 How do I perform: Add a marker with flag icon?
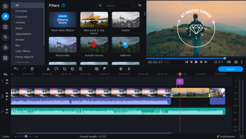pyautogui.click(x=105, y=69)
